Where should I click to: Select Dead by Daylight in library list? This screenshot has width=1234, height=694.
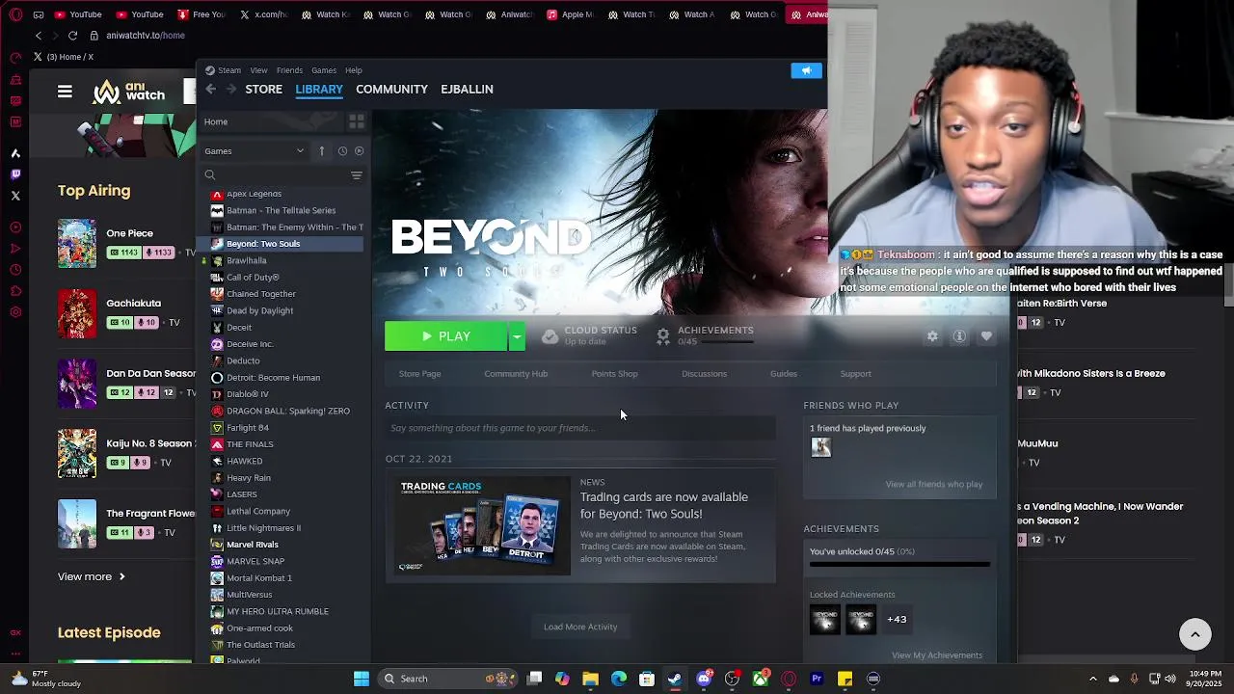[x=259, y=310]
